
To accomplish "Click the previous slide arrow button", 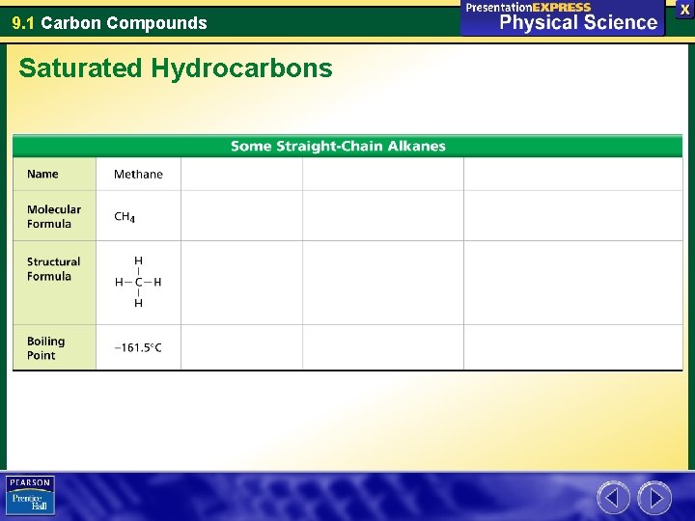I will (x=613, y=498).
